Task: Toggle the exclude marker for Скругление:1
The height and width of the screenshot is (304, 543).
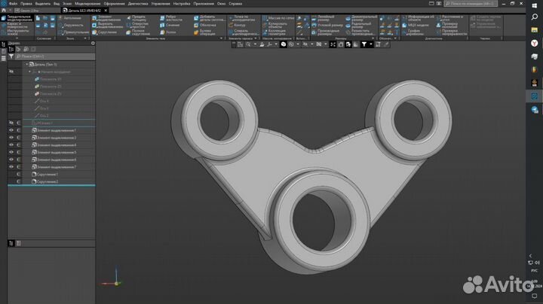Action: coord(18,174)
